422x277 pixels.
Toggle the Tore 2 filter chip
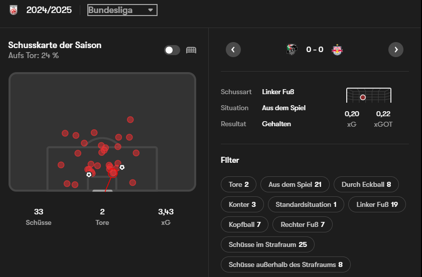pos(238,184)
